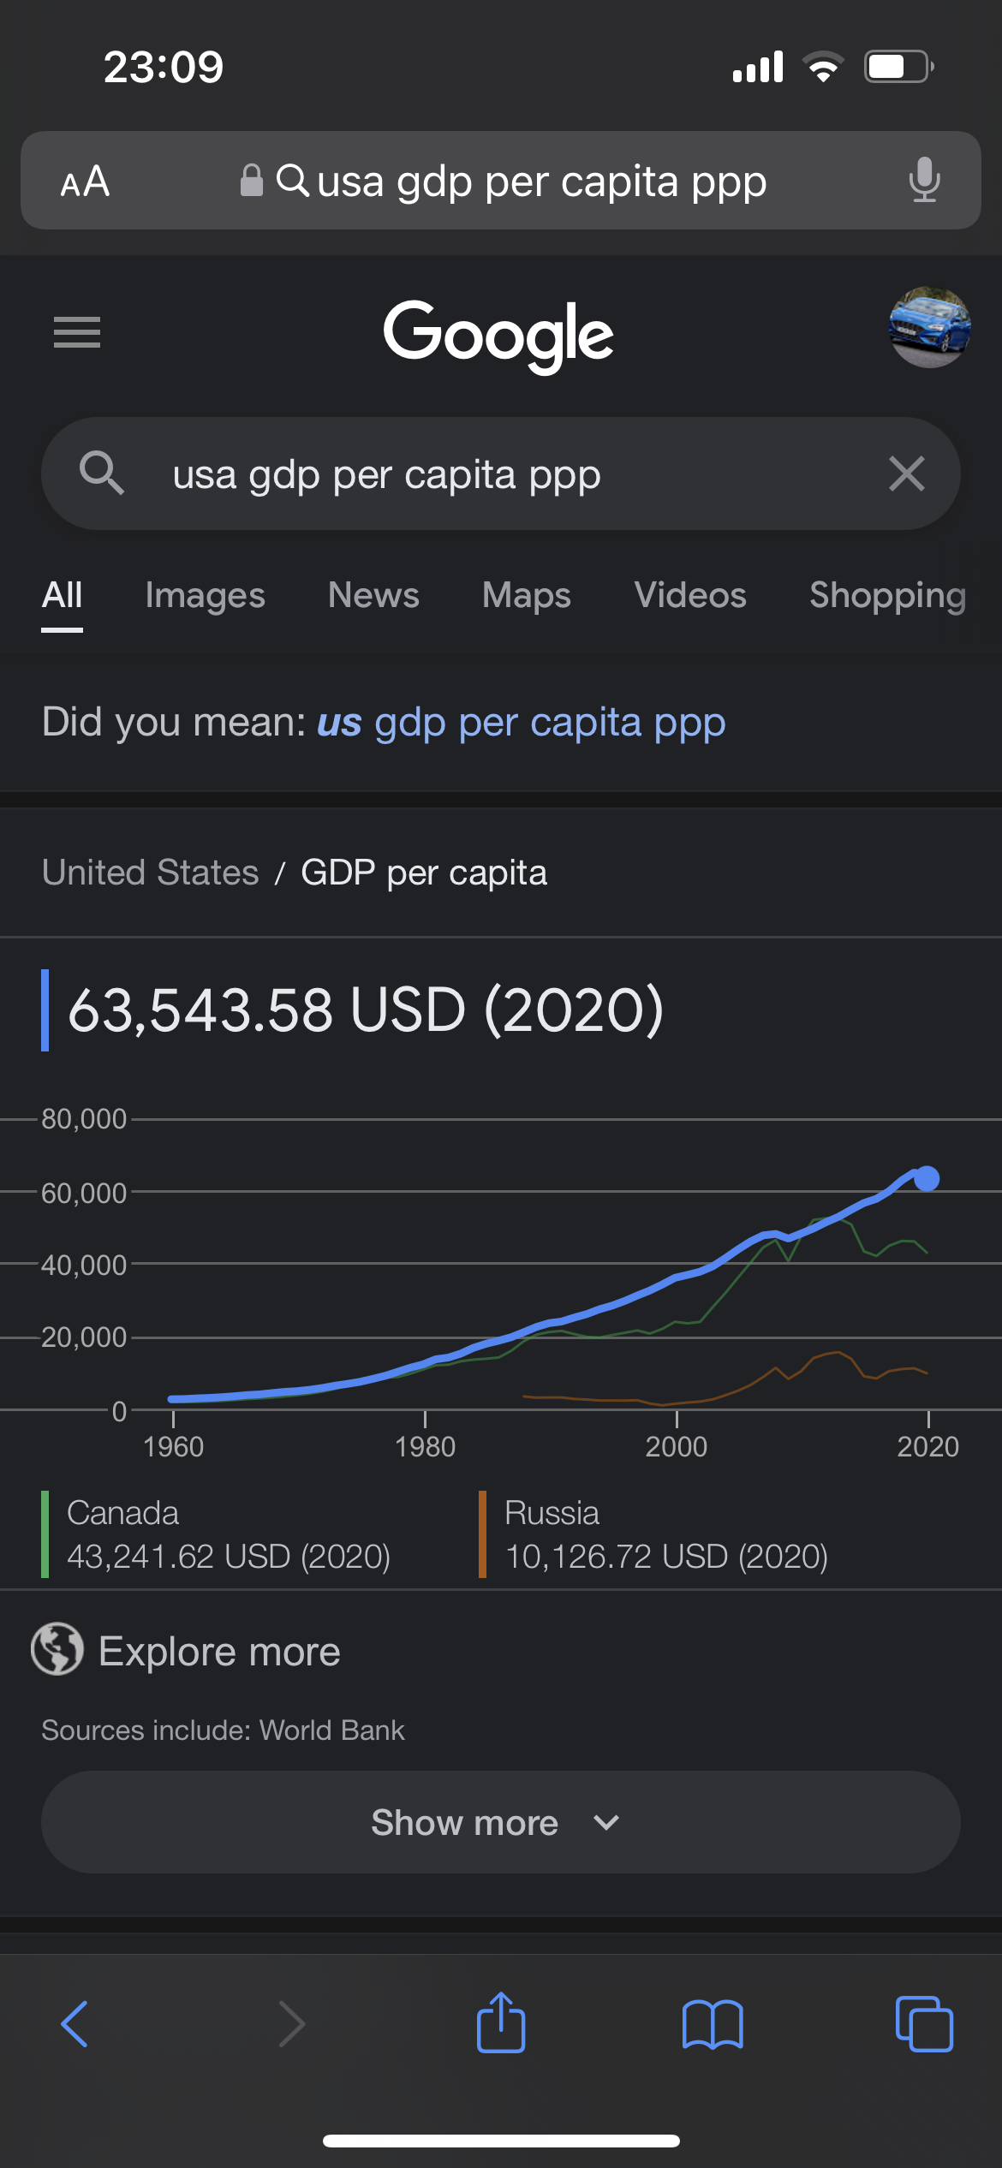
Task: Tap the globe icon next to Explore more
Action: click(57, 1649)
